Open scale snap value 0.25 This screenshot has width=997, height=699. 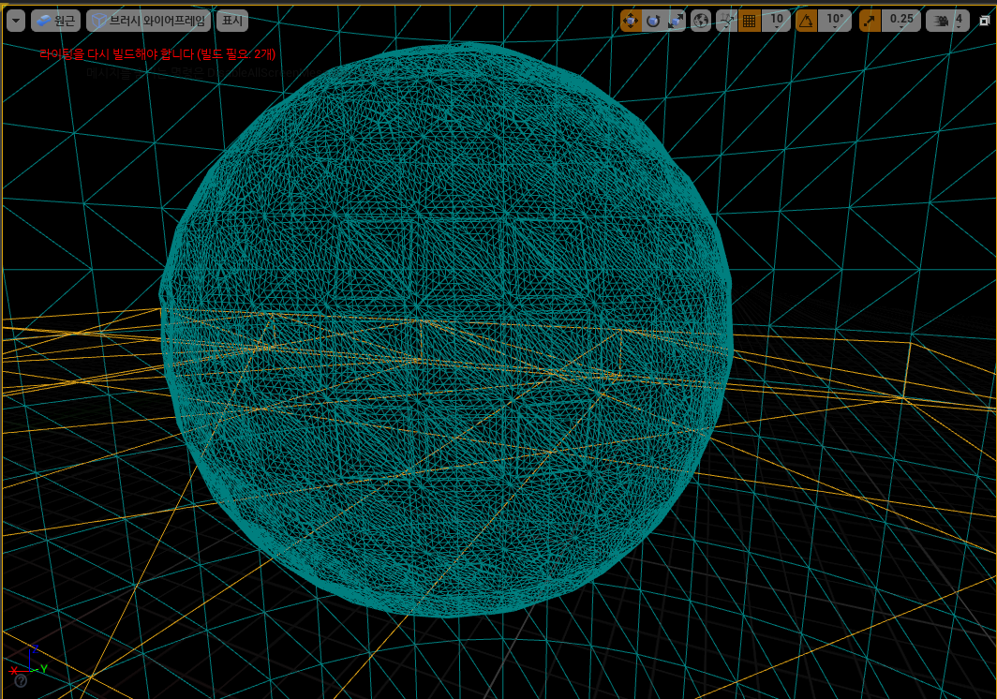(x=901, y=21)
